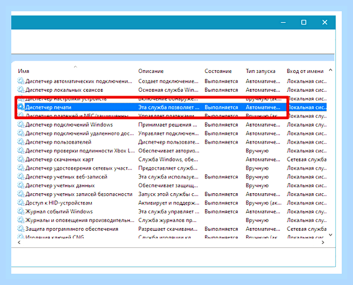
Task: Click description 'Разрешает скачивани...'
Action: (168, 229)
